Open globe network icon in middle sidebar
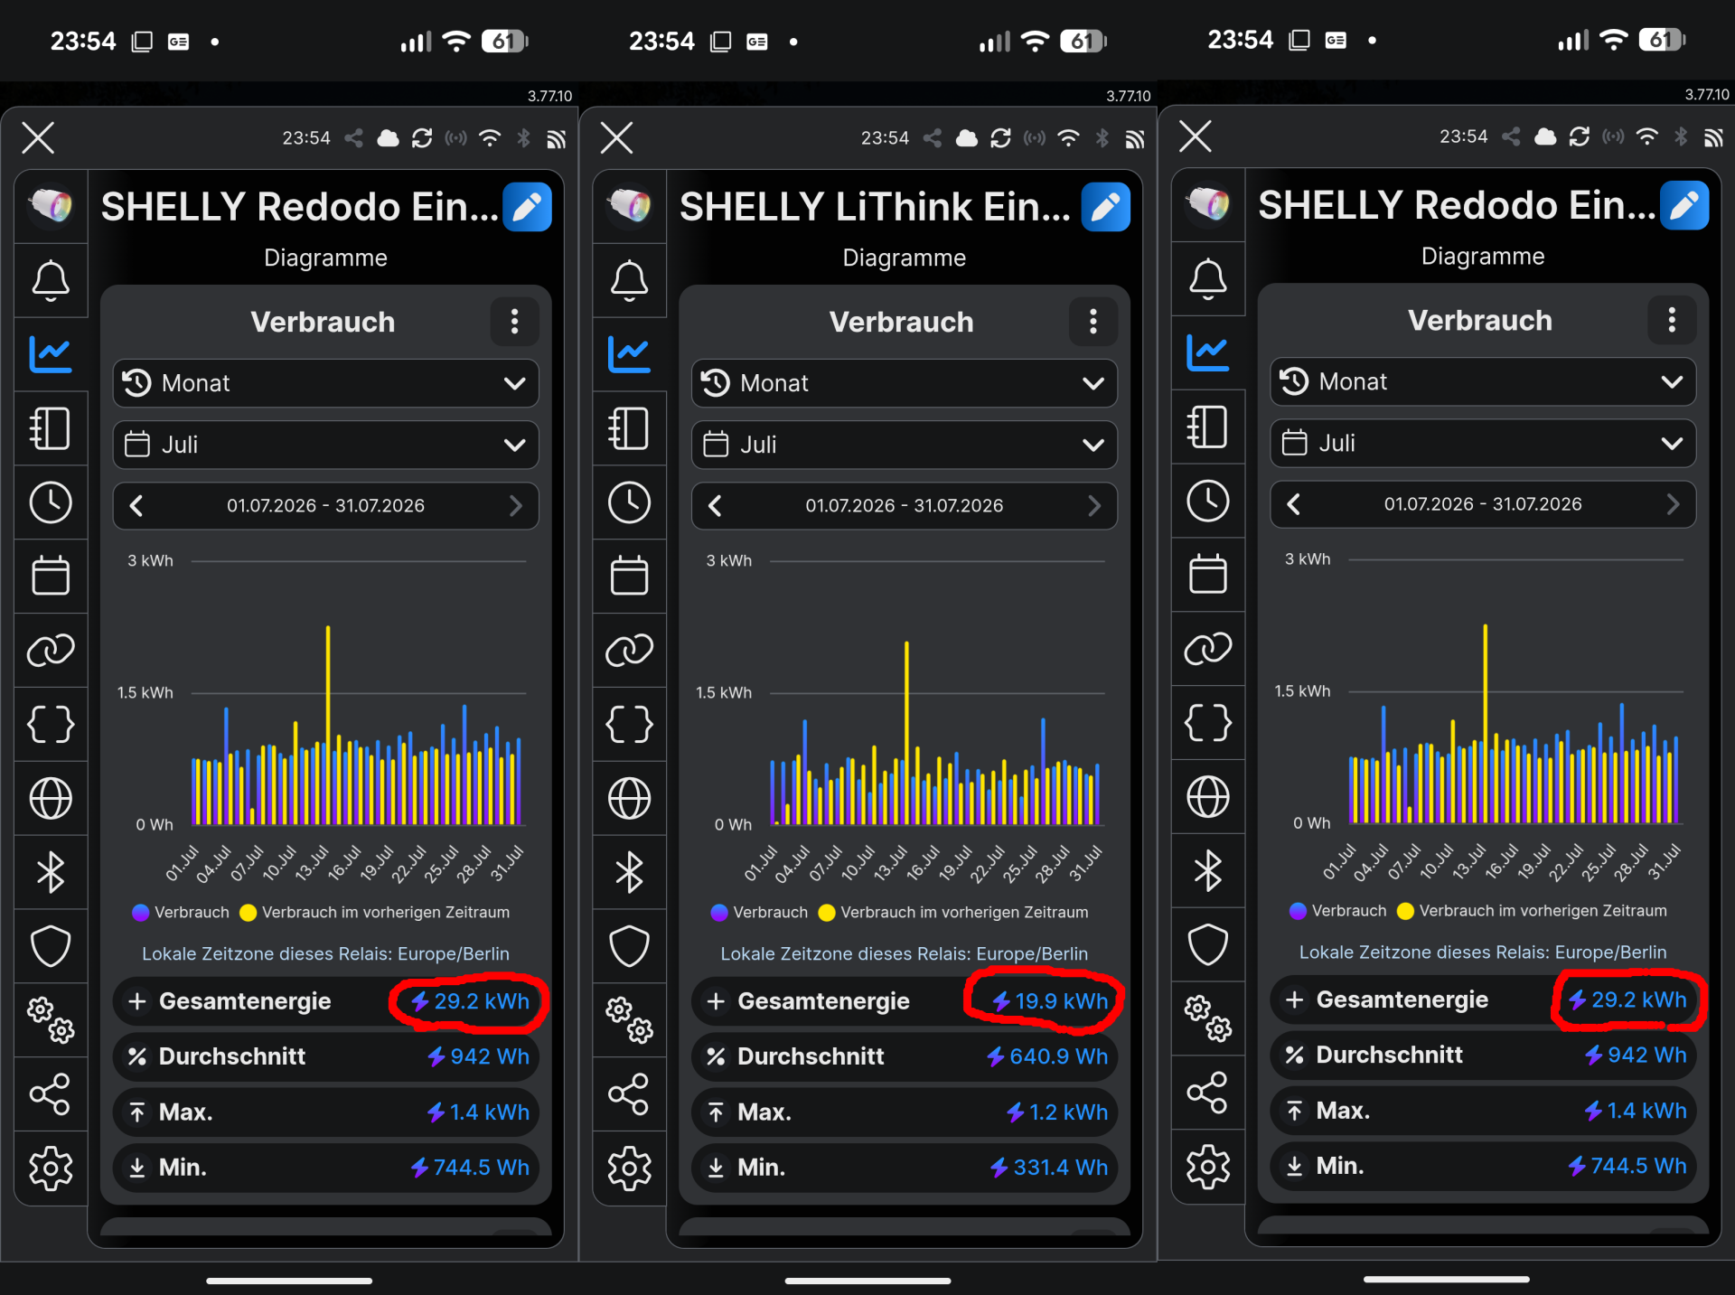The height and width of the screenshot is (1295, 1735). click(x=629, y=799)
